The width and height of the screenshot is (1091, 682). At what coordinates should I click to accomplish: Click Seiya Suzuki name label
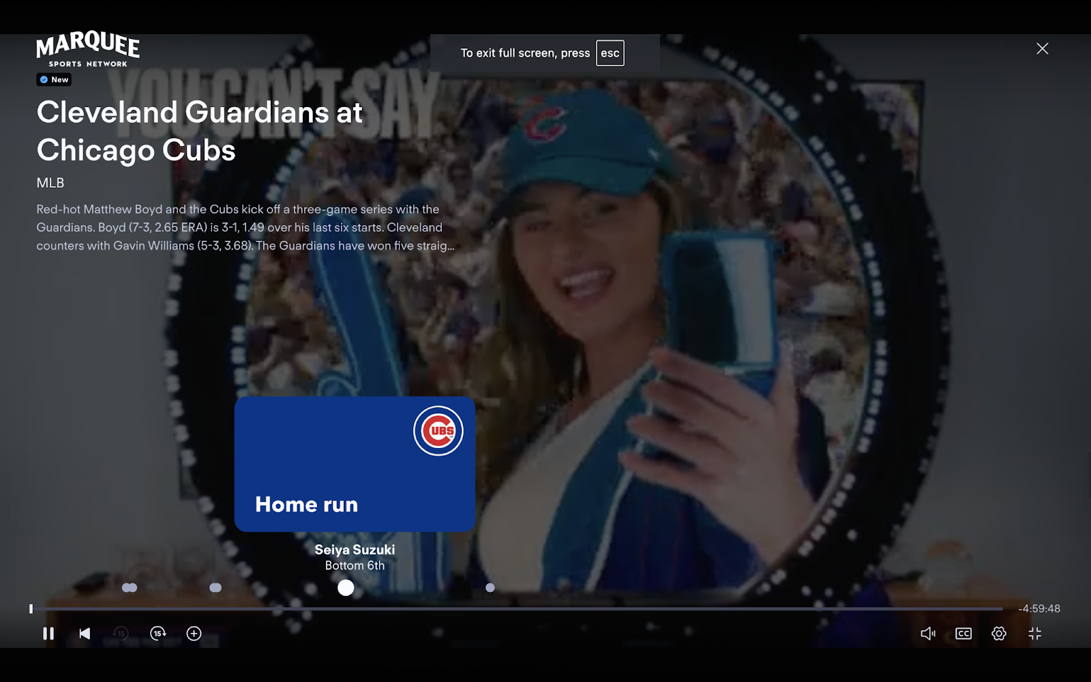coord(355,550)
